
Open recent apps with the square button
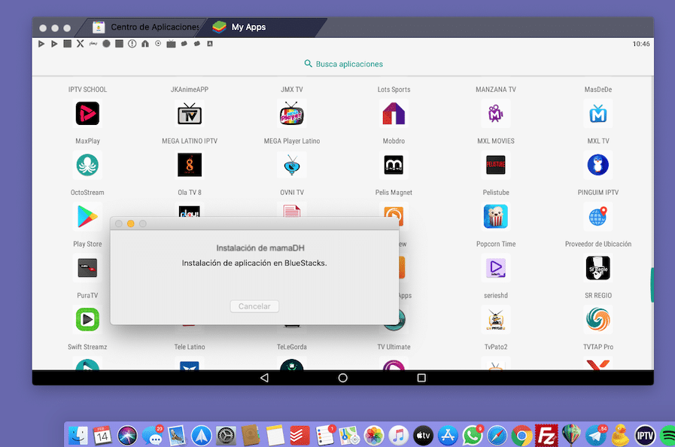[421, 379]
